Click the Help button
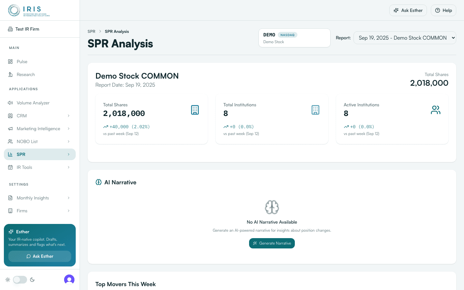The height and width of the screenshot is (290, 464). (x=443, y=10)
